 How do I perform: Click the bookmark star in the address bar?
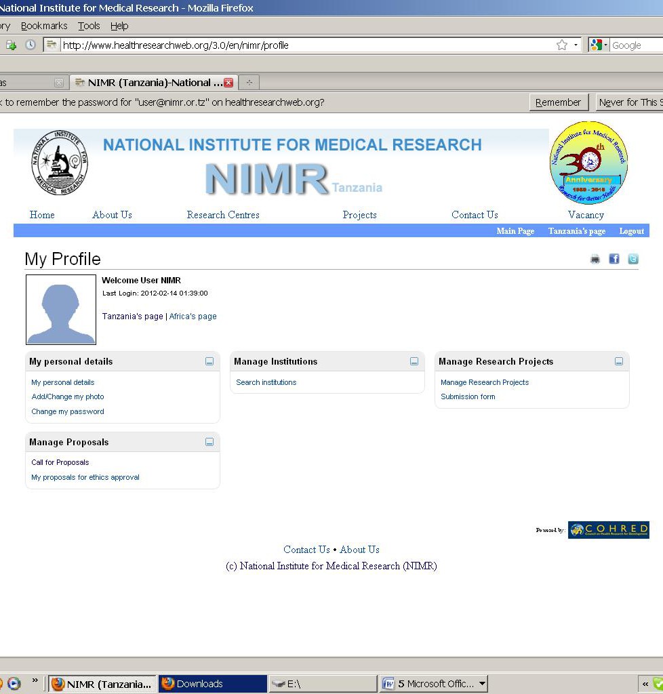coord(561,45)
